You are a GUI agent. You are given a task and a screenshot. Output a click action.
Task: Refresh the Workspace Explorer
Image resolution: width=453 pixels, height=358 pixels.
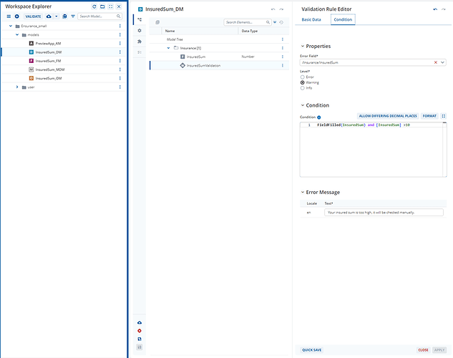point(94,6)
